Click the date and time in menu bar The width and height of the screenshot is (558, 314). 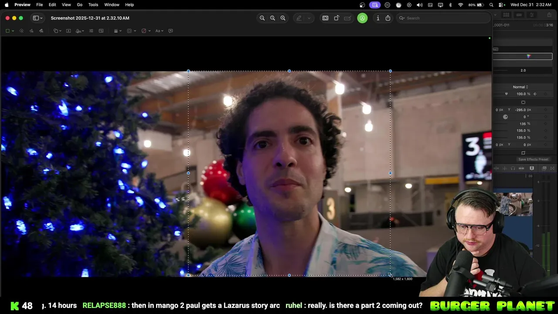(532, 5)
